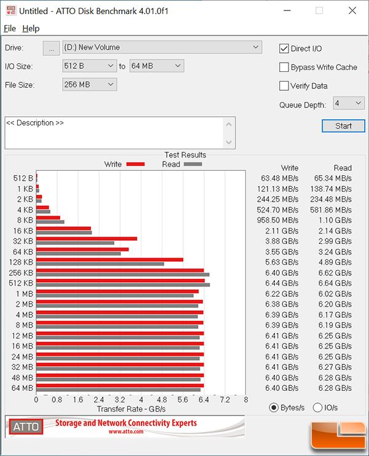
Task: Click the 581.86 MB/s read value
Action: coord(331,210)
